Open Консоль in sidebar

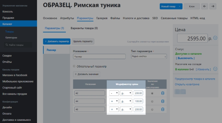(x=8, y=12)
